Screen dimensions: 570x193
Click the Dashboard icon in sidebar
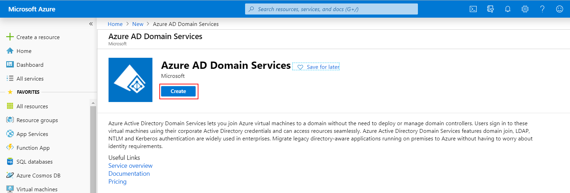tap(10, 64)
